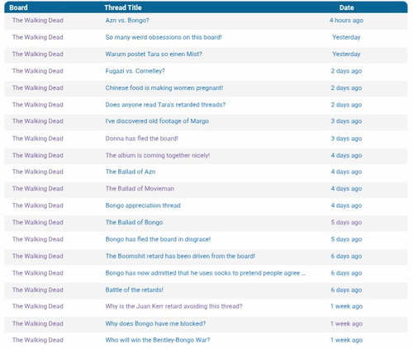
Task: Open the 'Azn vs. Bongo?' thread
Action: [x=127, y=21]
